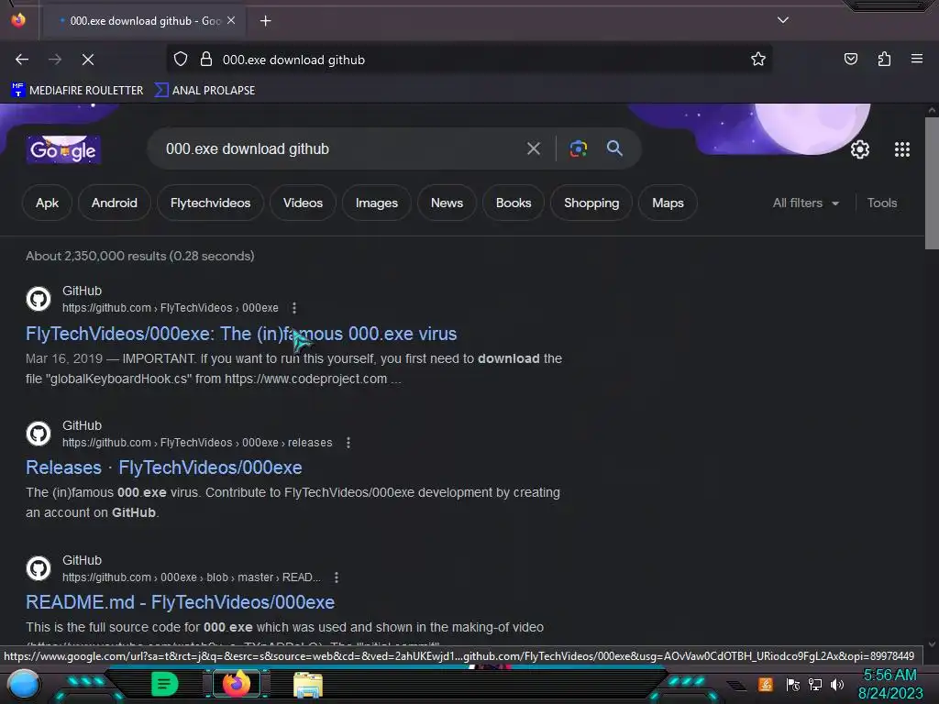The image size is (939, 704).
Task: Click the GitHub favicon of README result
Action: coord(39,568)
